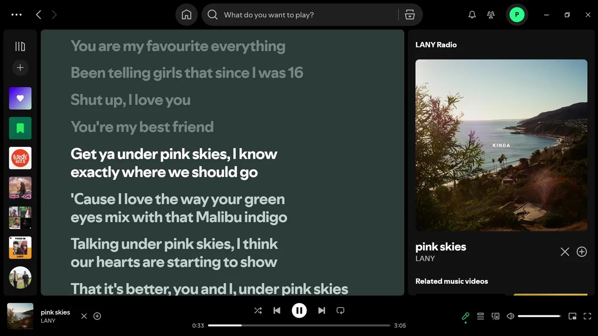Jump to lyric 'Shut up, I love you'
Screen dimensions: 598x336
coord(130,100)
